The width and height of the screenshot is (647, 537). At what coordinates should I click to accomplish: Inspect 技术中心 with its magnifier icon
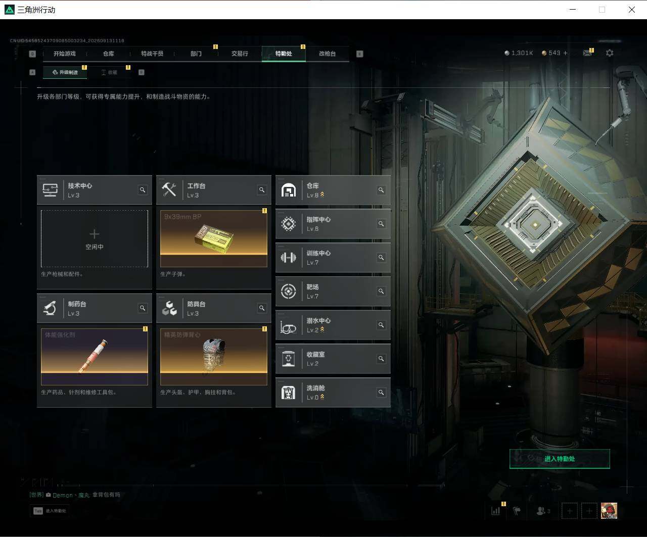[143, 190]
